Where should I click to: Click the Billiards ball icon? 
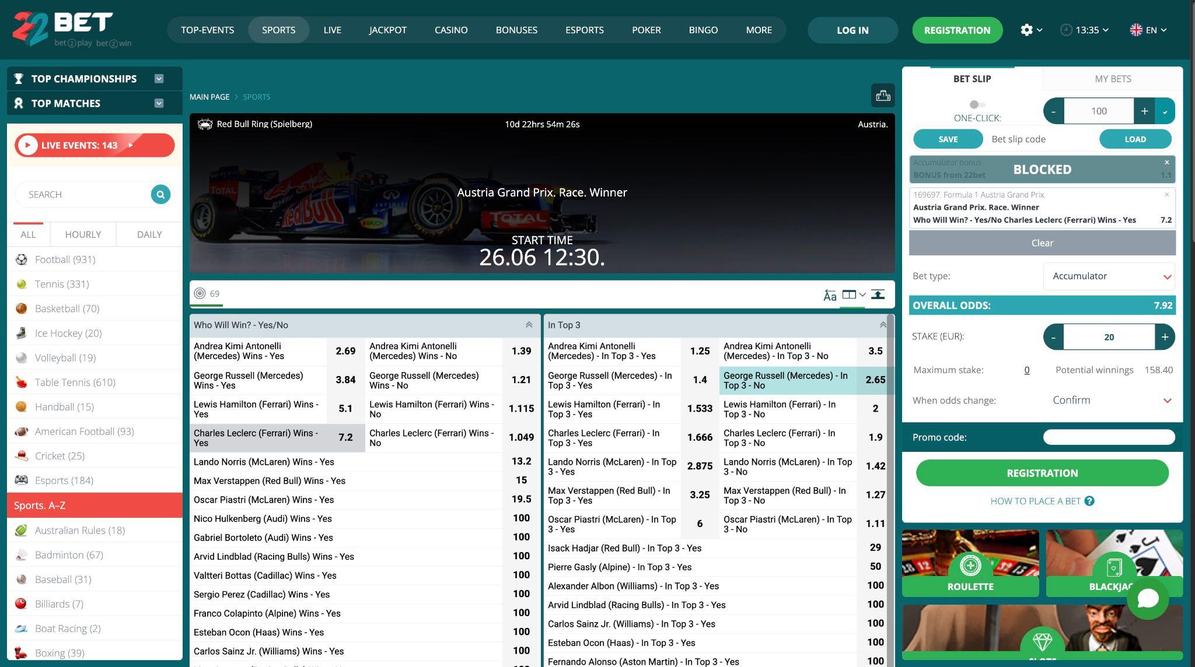click(x=22, y=603)
